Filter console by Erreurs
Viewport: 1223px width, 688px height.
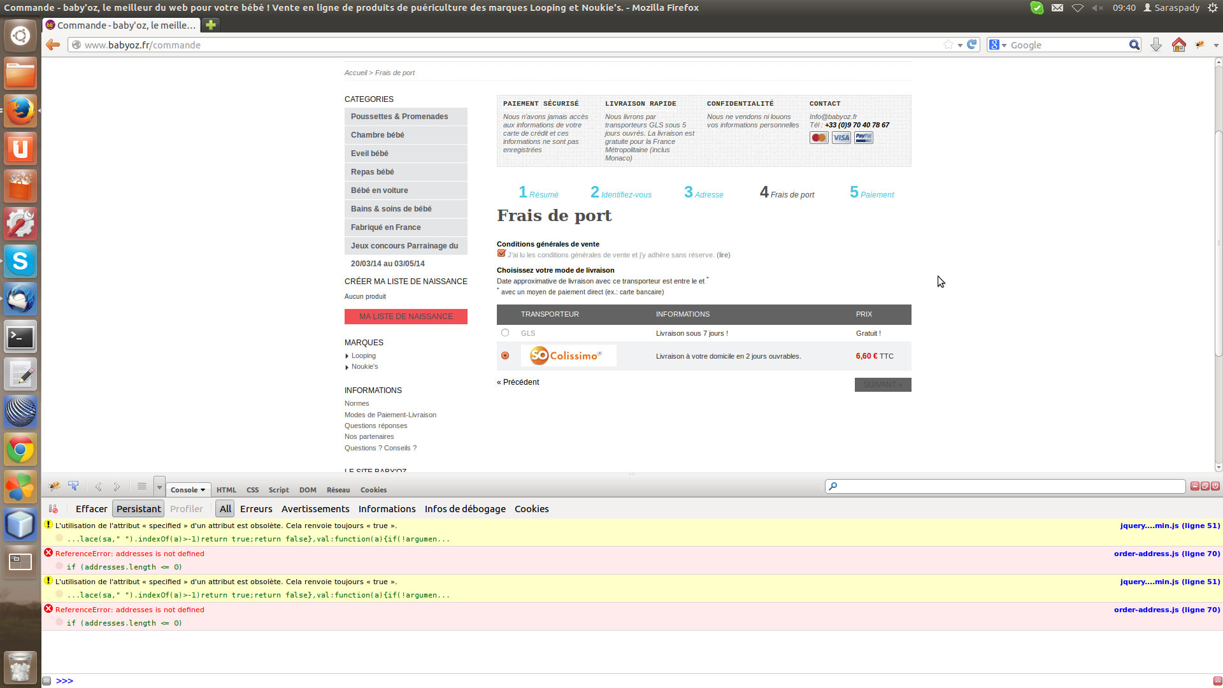tap(256, 509)
